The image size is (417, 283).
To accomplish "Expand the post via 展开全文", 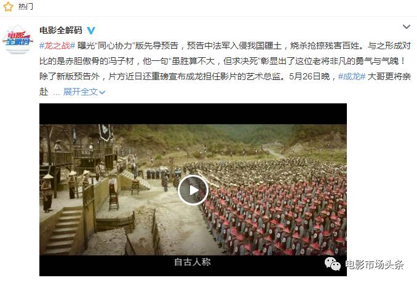I will 81,92.
